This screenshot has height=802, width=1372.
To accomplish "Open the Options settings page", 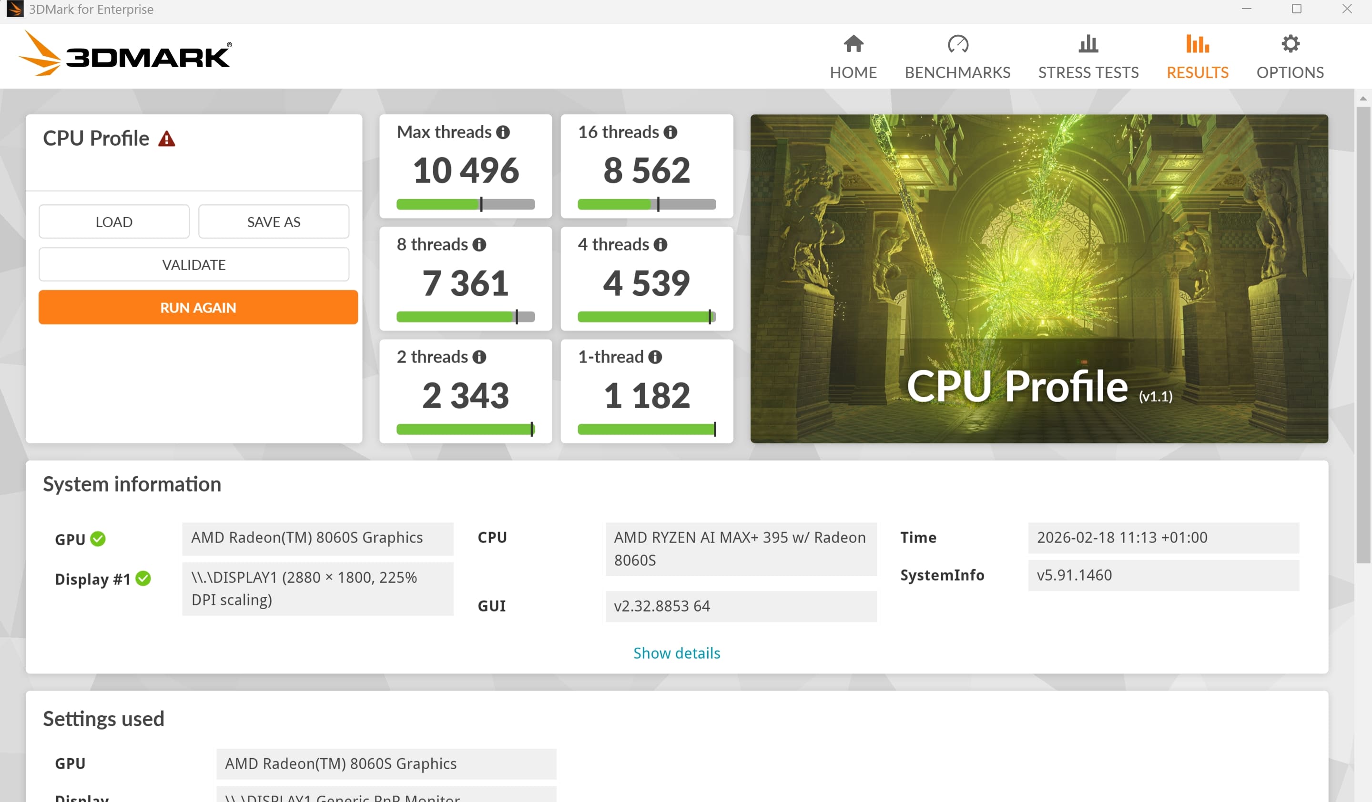I will pyautogui.click(x=1290, y=57).
